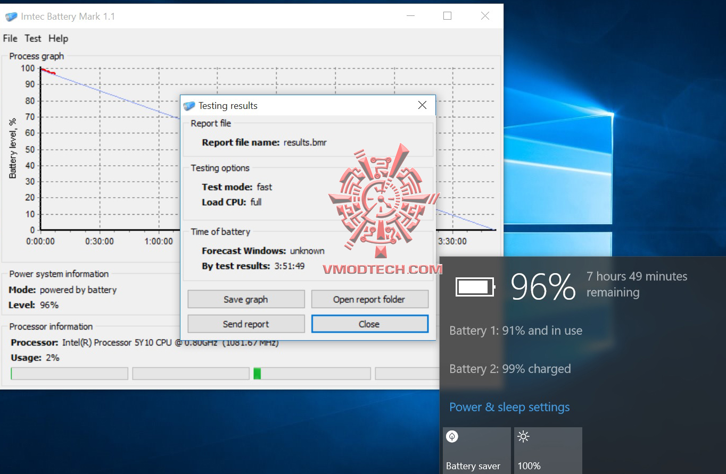Click the 'Process graph' group label

click(x=37, y=56)
